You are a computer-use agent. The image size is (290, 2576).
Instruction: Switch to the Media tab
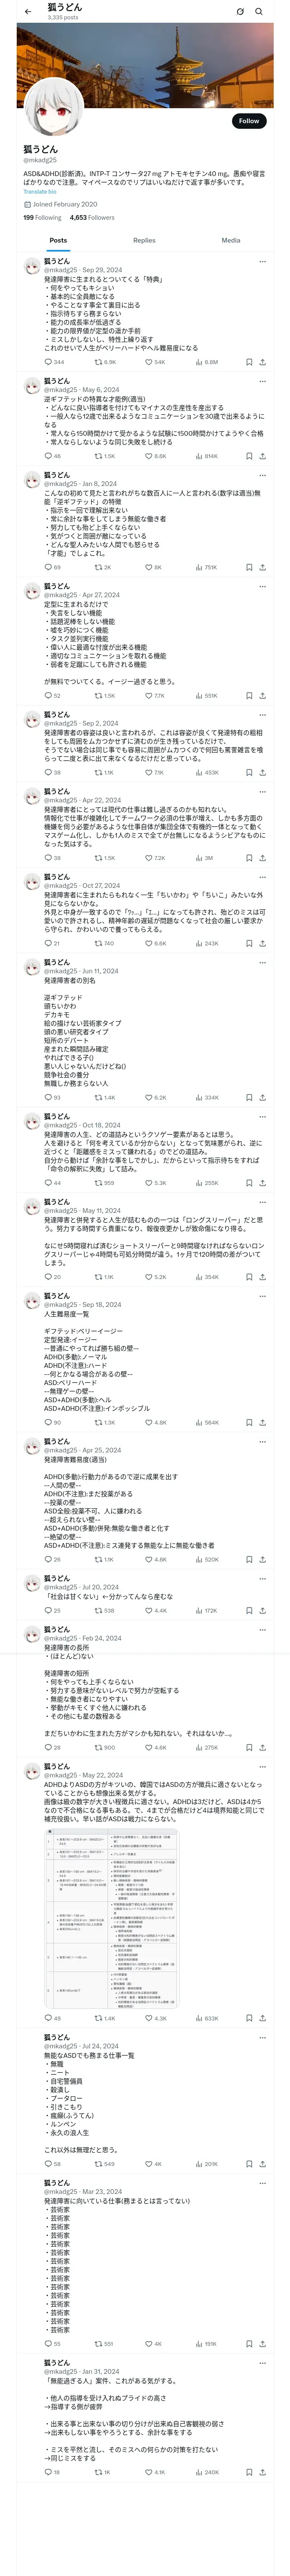tap(231, 240)
